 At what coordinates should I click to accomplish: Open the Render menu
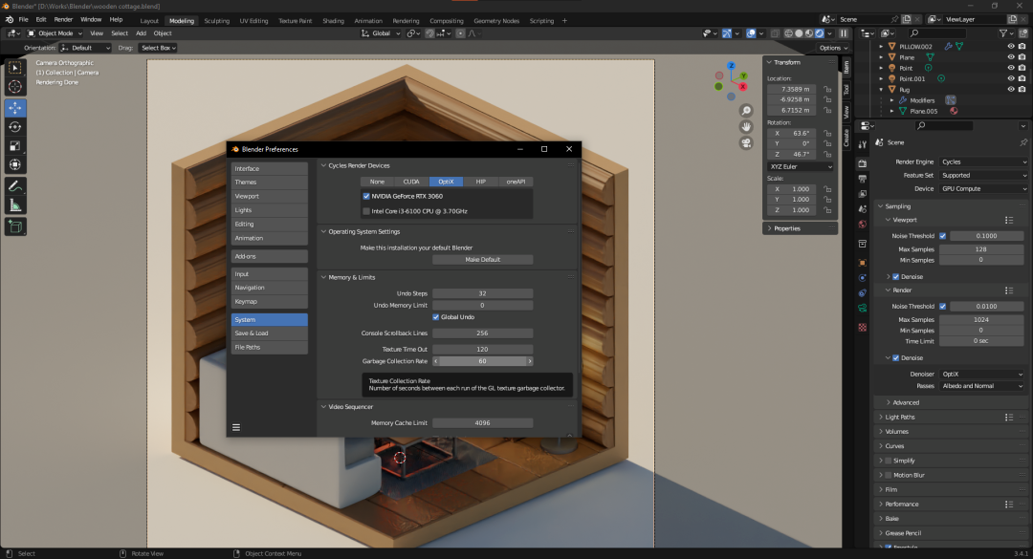pyautogui.click(x=63, y=20)
